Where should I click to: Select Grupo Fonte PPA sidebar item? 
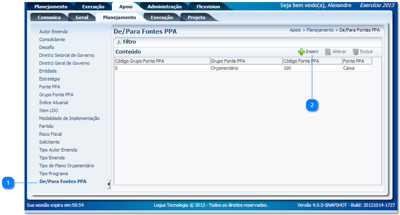(56, 95)
